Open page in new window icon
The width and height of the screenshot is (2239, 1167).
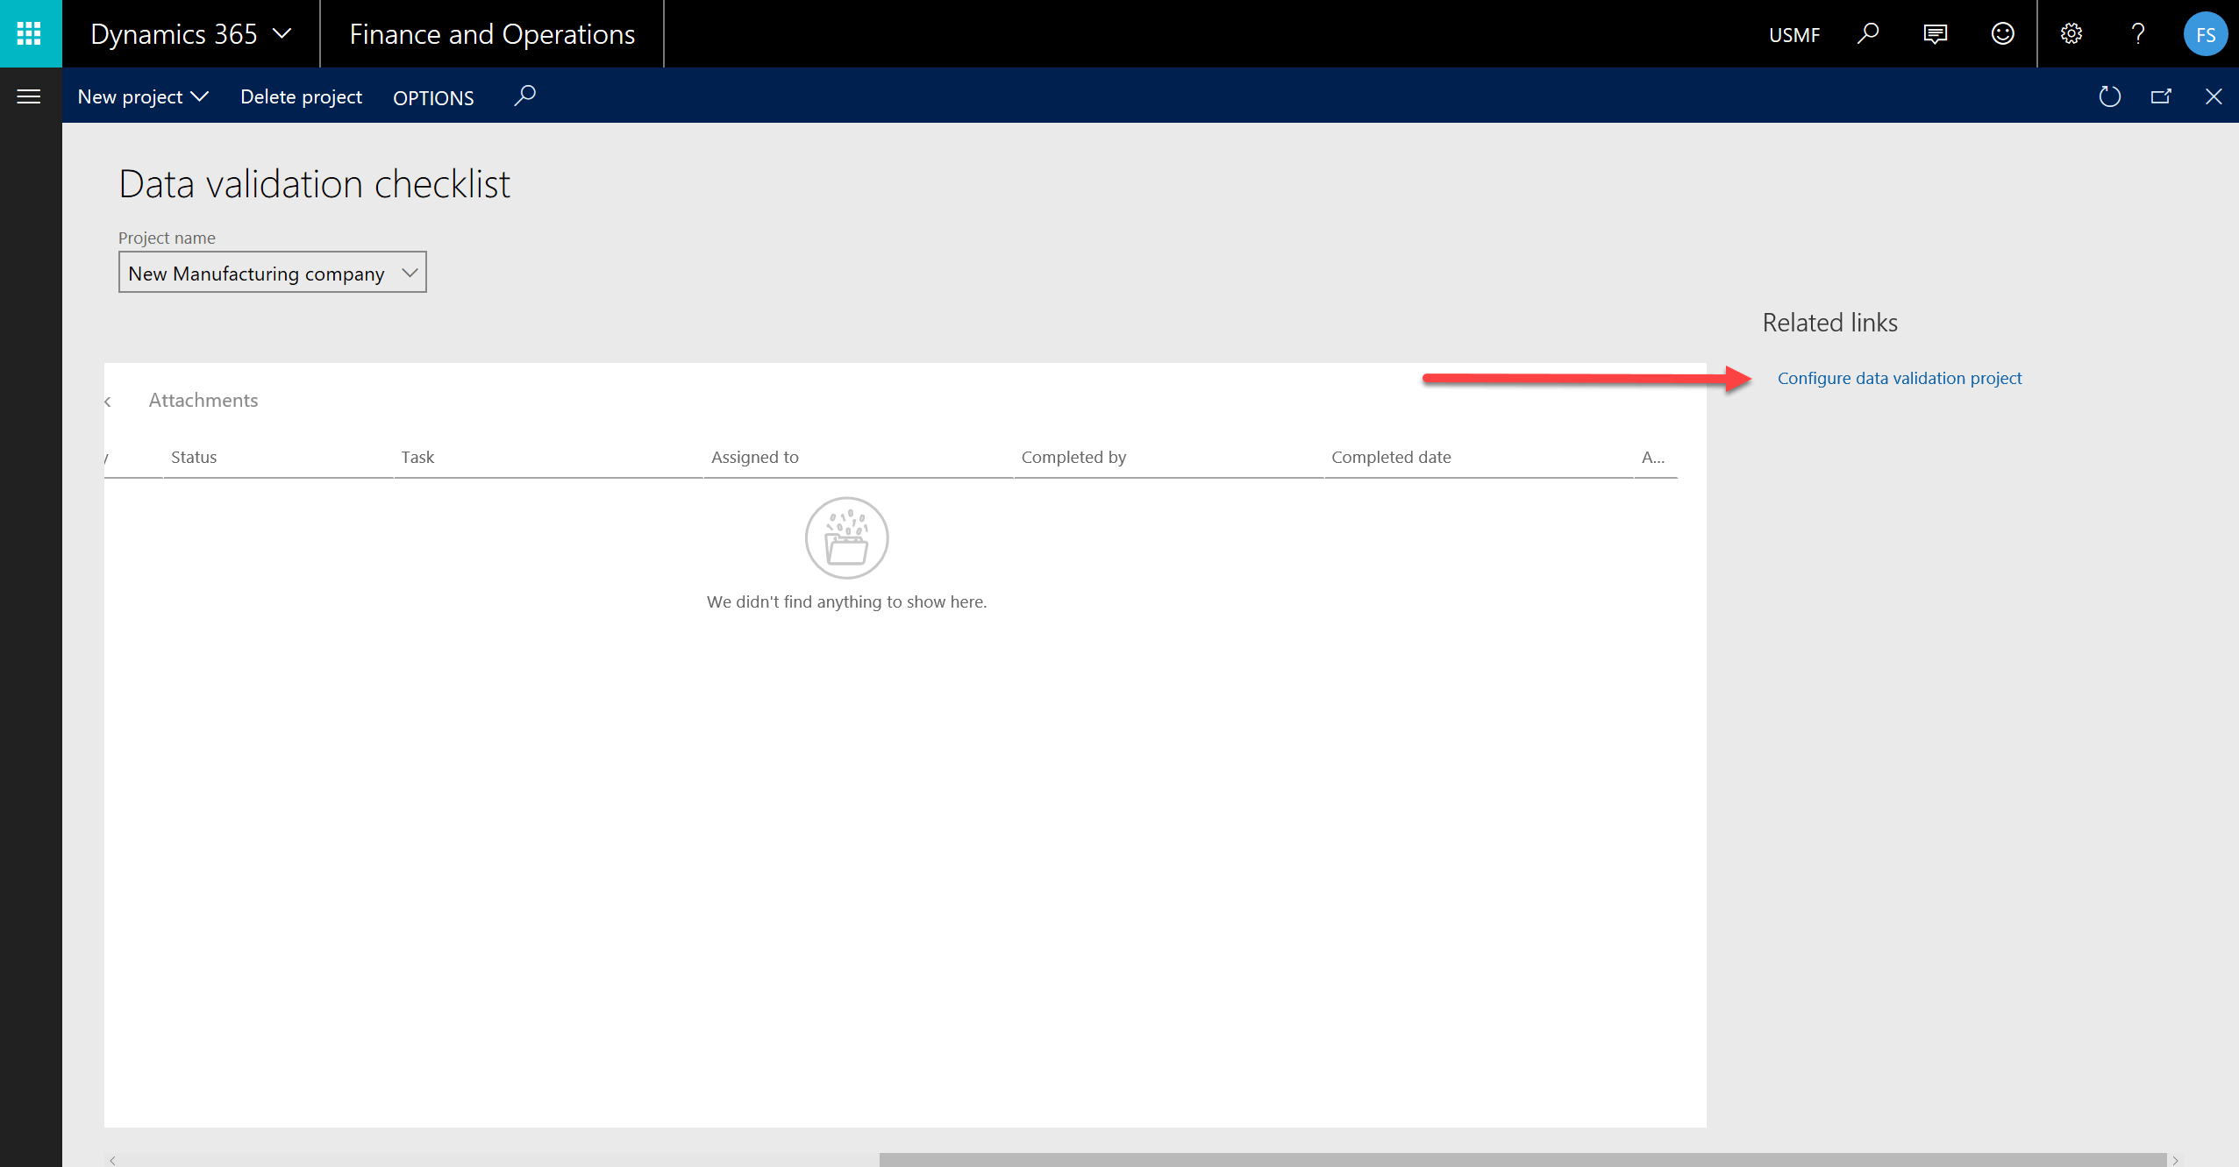2161,96
